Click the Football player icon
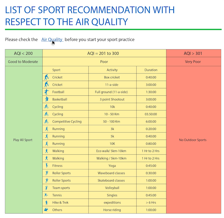This screenshot has height=218, width=224. click(x=46, y=92)
